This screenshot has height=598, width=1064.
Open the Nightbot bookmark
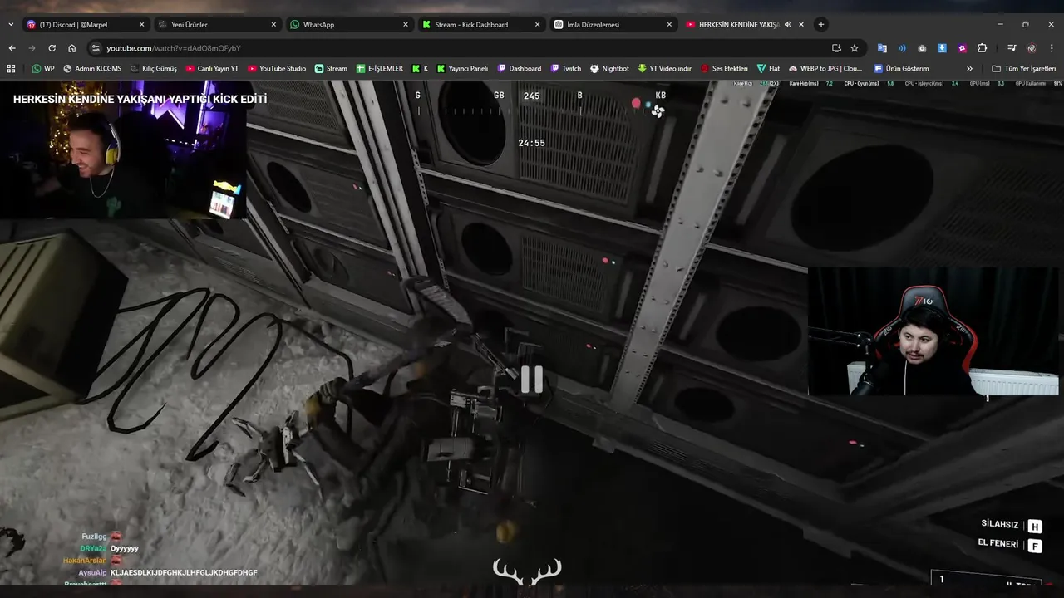609,68
